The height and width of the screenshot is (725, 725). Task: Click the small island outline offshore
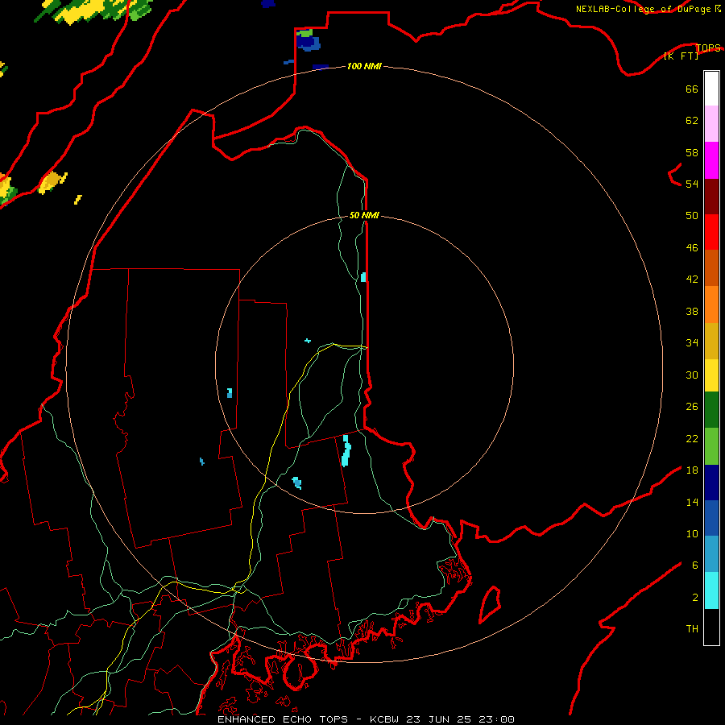490,604
